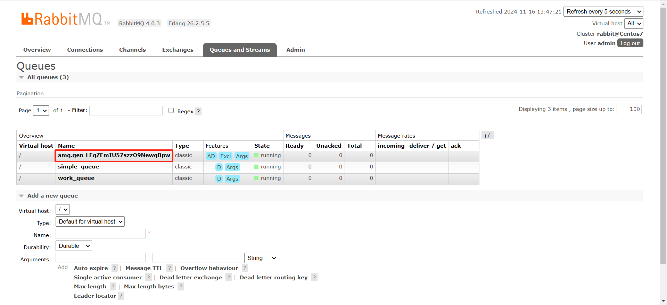Collapse the Add a new queue section
This screenshot has height=305, width=667.
click(52, 195)
